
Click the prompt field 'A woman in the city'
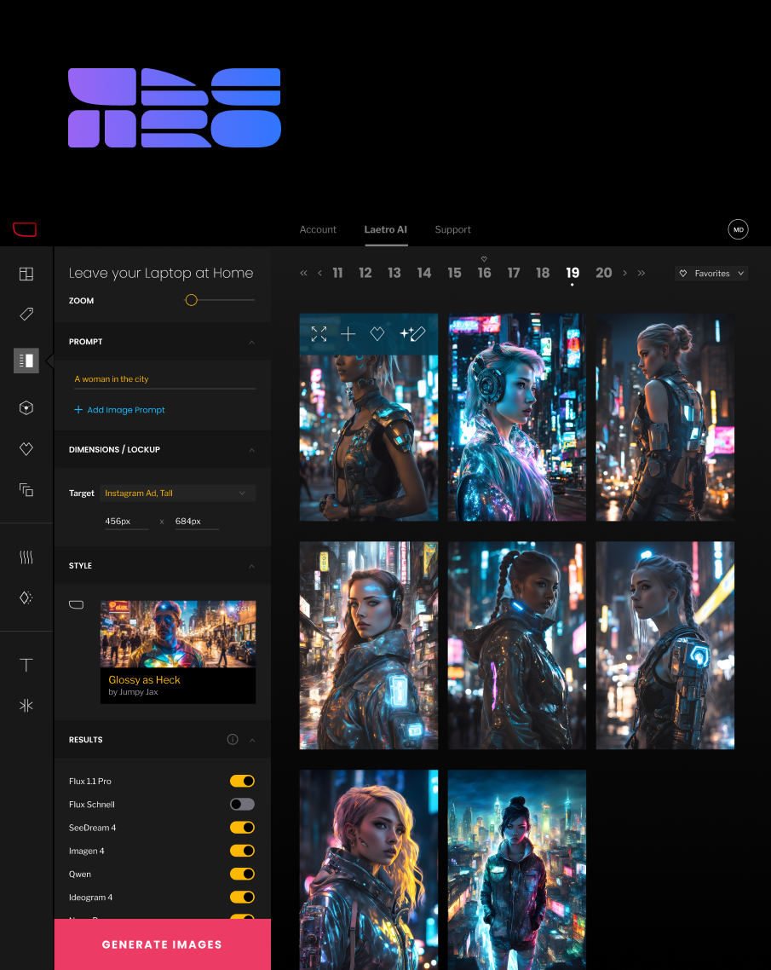pyautogui.click(x=165, y=378)
